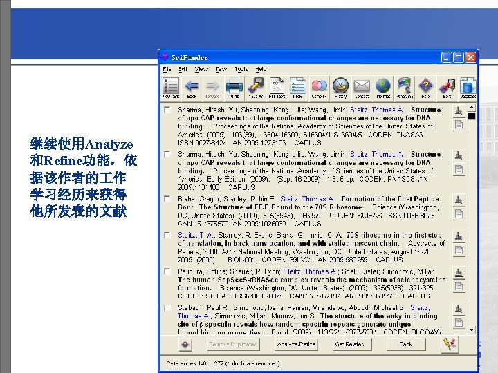Click microscope icon for 70S ribosome reference
This screenshot has height=373, width=498.
click(x=459, y=236)
